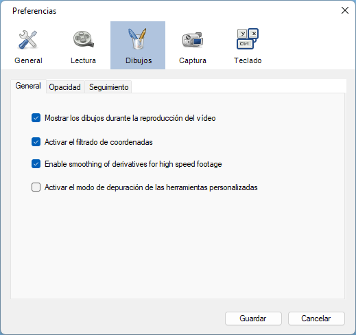The image size is (356, 335).
Task: Toggle the derivatives smoothing checkbox
Action: click(36, 164)
